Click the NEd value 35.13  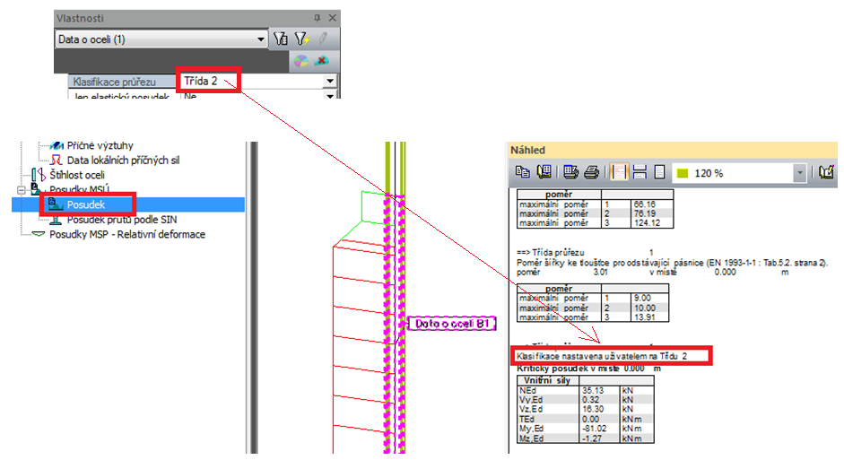[593, 391]
